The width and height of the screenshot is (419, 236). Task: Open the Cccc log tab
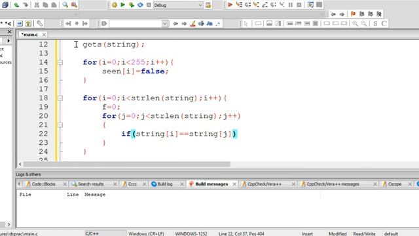132,184
